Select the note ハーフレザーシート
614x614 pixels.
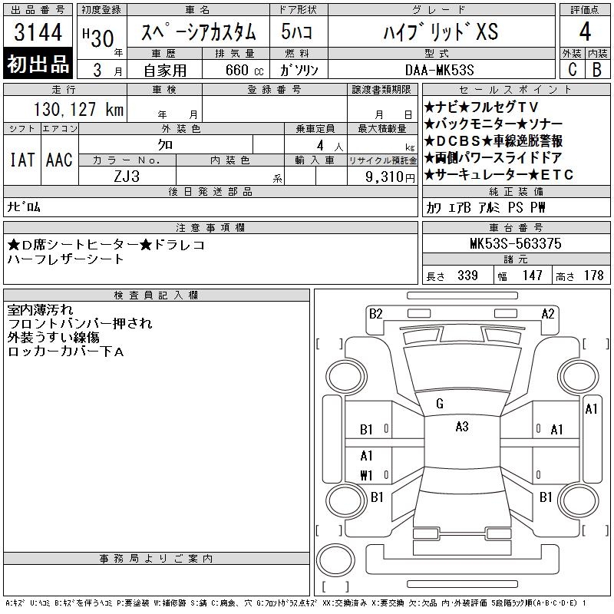pos(65,259)
